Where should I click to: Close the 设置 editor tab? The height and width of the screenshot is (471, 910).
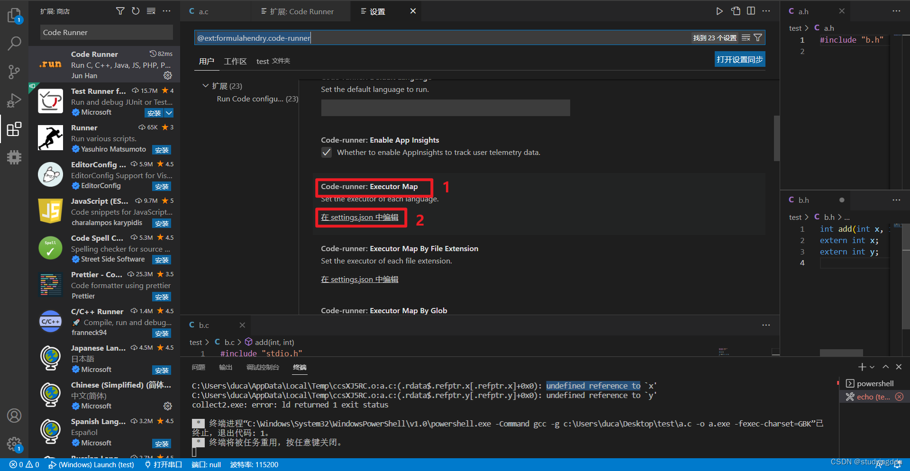point(413,11)
